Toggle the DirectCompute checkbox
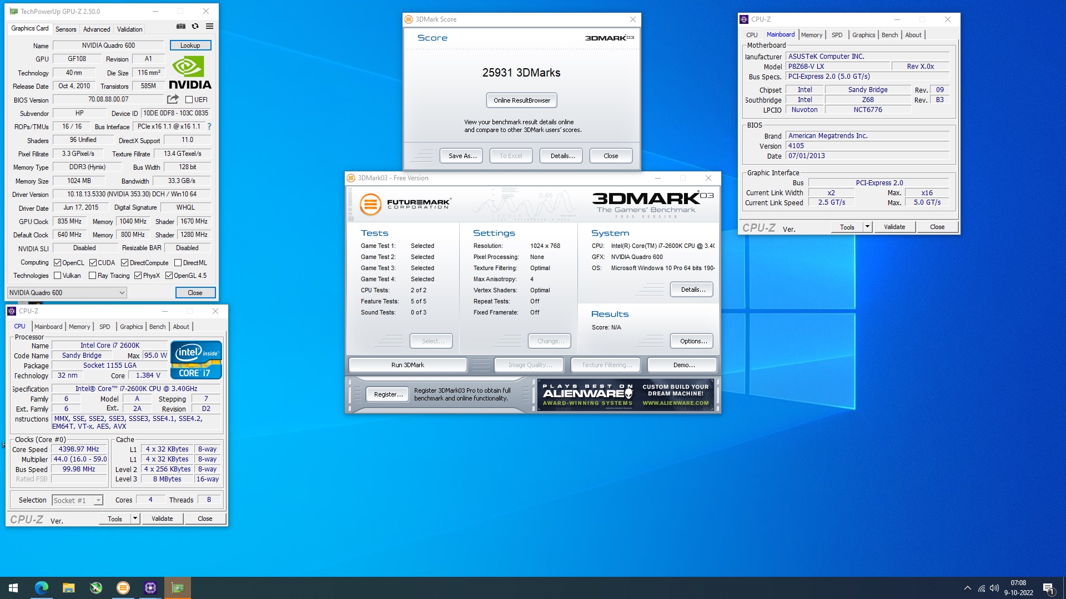 tap(124, 263)
